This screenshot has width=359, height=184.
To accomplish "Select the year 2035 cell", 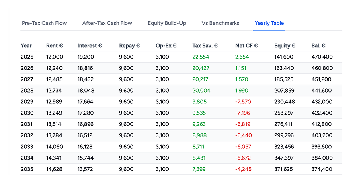I will (27, 169).
